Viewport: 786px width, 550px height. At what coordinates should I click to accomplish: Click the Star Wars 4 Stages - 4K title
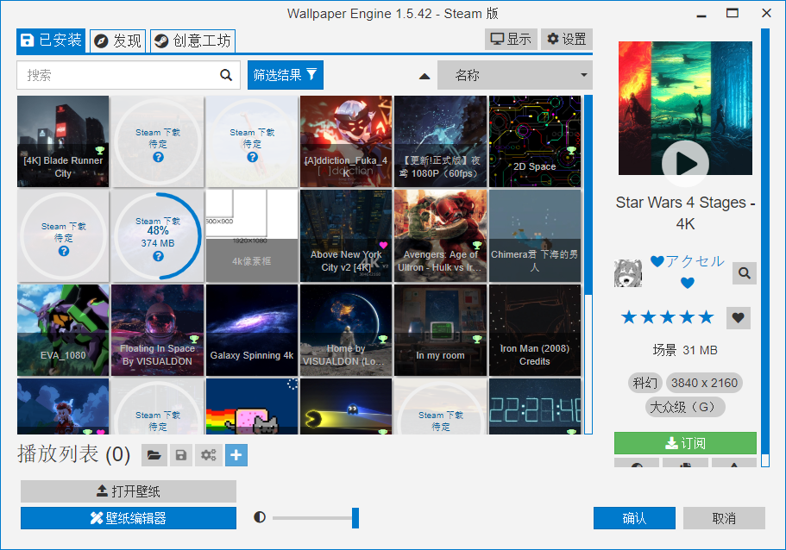pos(685,213)
